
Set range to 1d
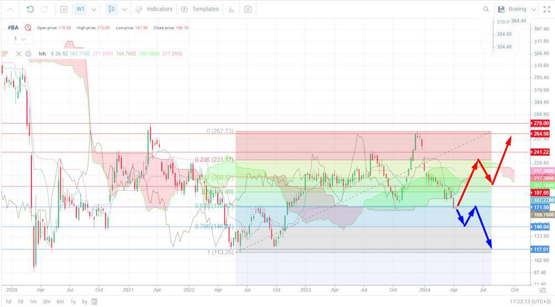pos(8,301)
